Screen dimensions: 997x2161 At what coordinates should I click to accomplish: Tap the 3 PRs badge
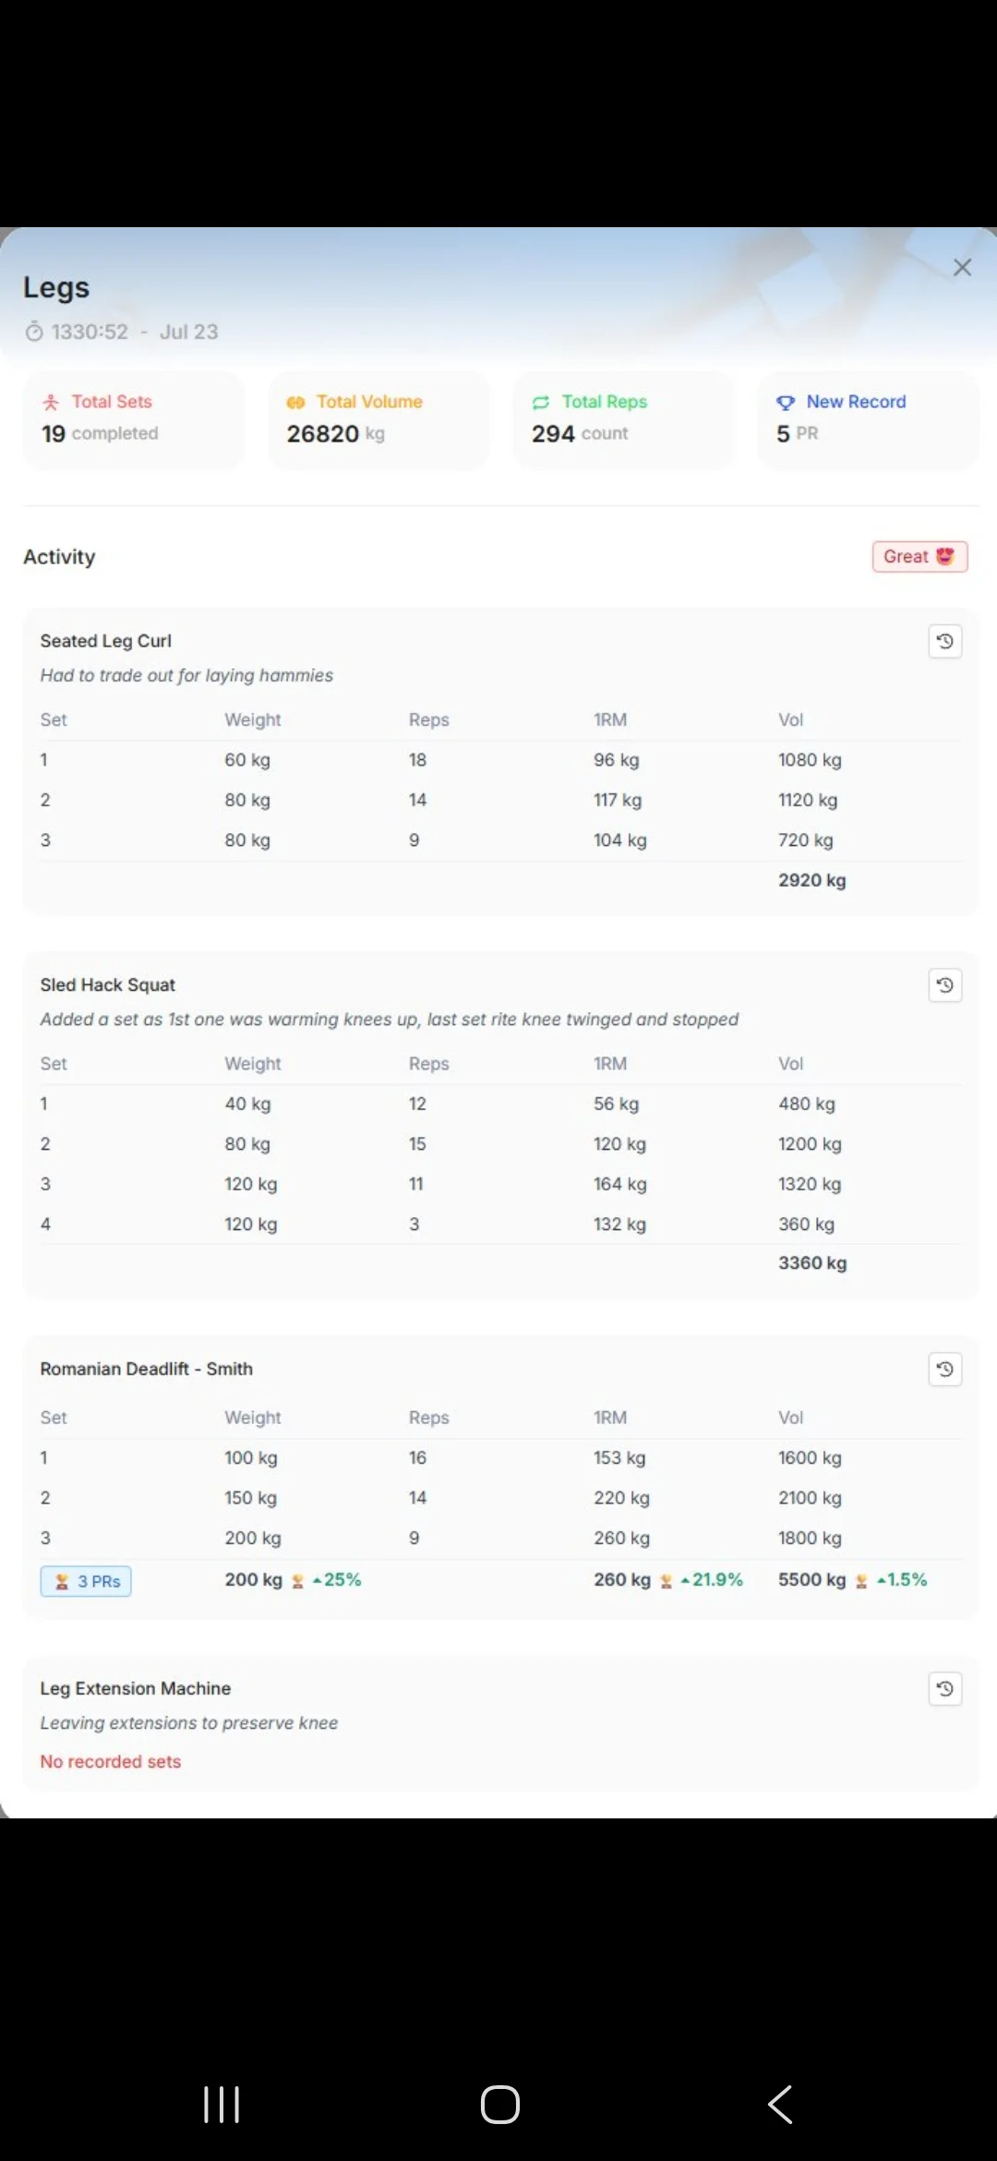click(86, 1581)
